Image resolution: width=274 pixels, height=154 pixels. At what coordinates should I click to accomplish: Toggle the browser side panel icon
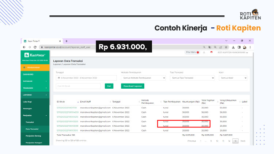click(x=239, y=47)
